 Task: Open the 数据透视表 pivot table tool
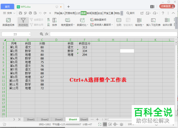[x=9, y=22]
